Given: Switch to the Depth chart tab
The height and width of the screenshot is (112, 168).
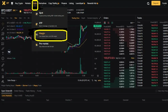Looking at the screenshot, I should [83, 18].
